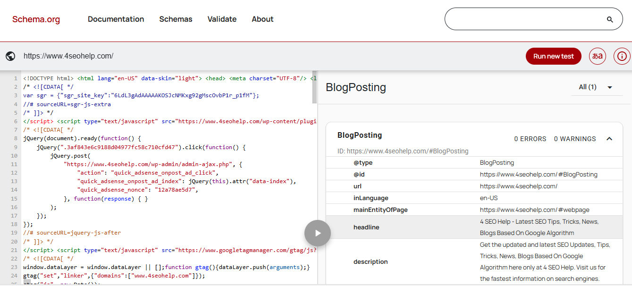Switch to the Schemas navigation item
The width and height of the screenshot is (632, 286).
click(x=176, y=19)
